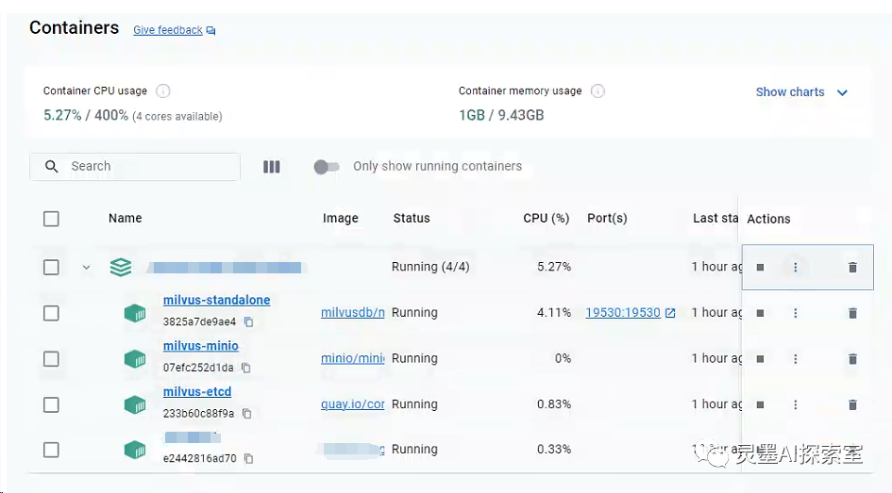
Task: Stop the milvus-standalone container
Action: coord(760,313)
